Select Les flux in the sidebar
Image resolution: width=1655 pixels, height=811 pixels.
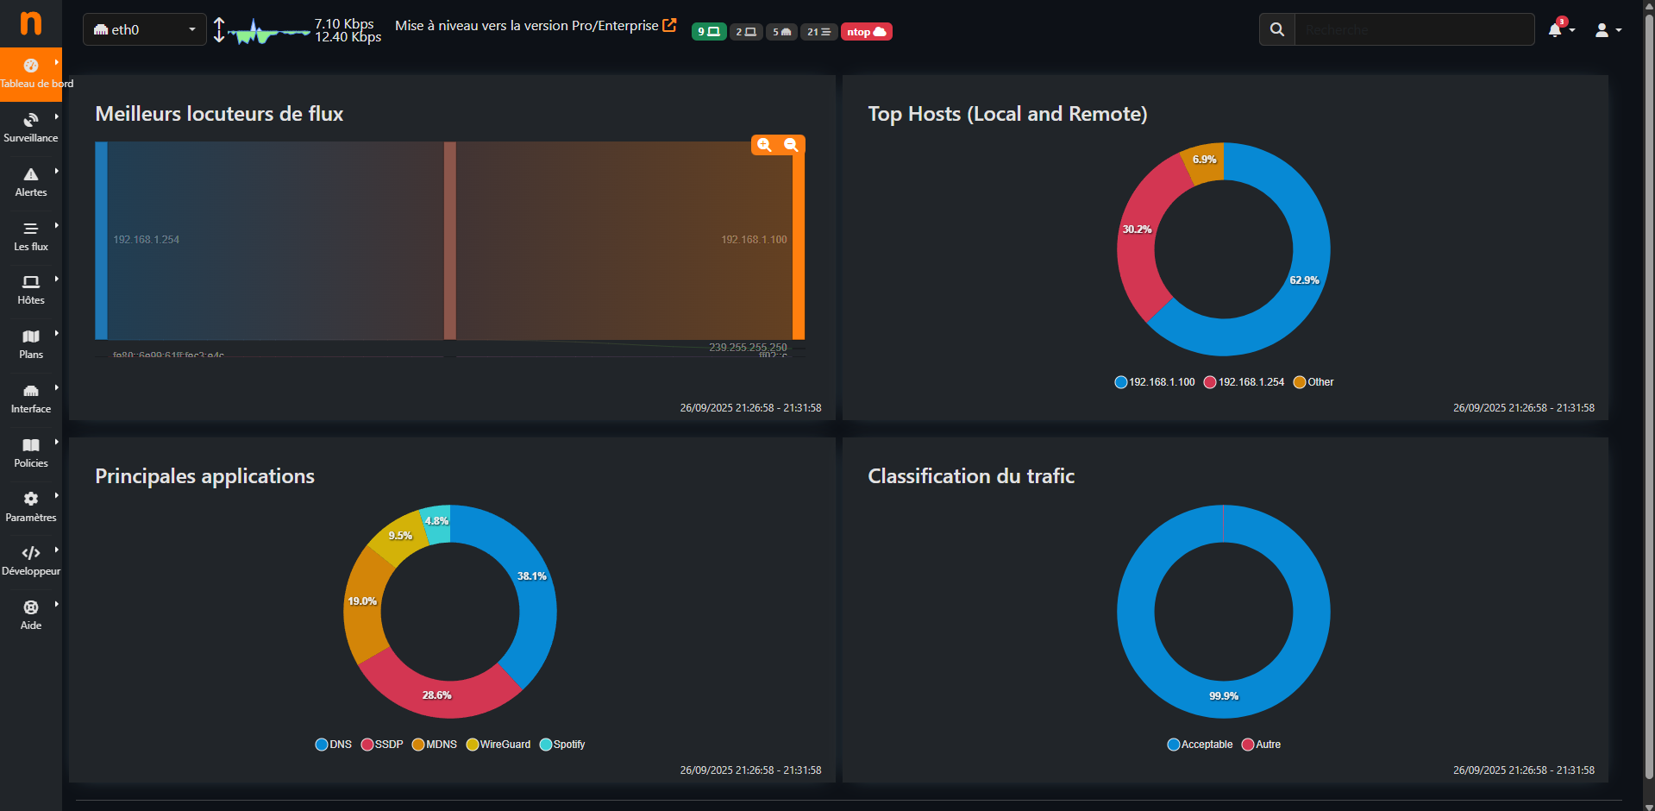click(31, 236)
